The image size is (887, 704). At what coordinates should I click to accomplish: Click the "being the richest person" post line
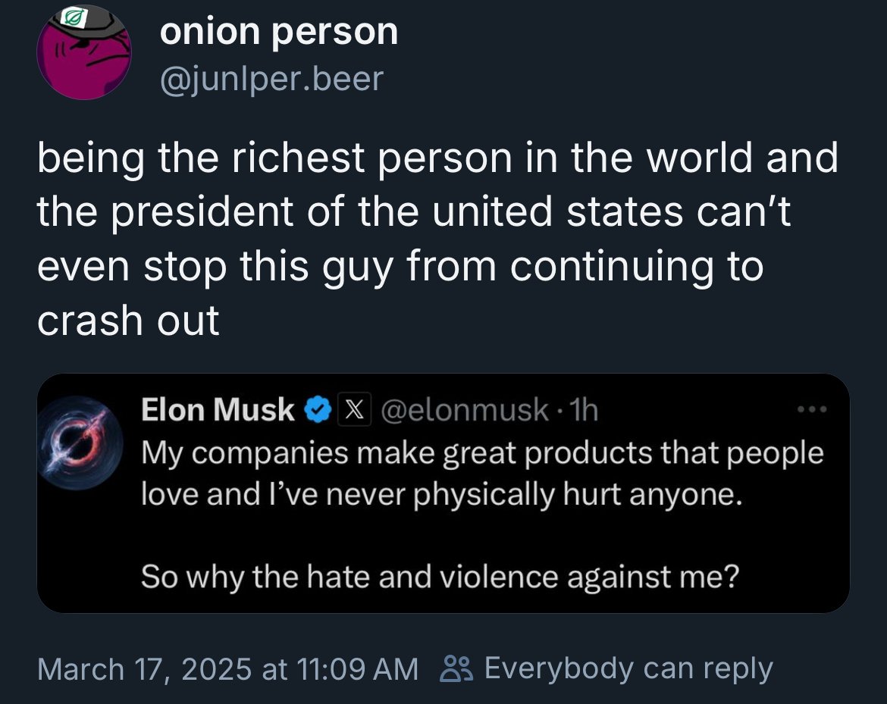[437, 159]
